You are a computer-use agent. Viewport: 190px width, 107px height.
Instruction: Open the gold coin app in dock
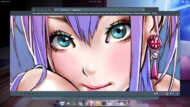click(98, 103)
